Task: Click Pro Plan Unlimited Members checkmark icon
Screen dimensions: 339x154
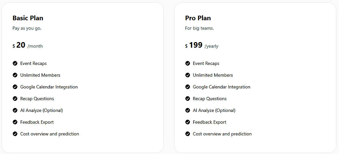Action: pos(188,75)
